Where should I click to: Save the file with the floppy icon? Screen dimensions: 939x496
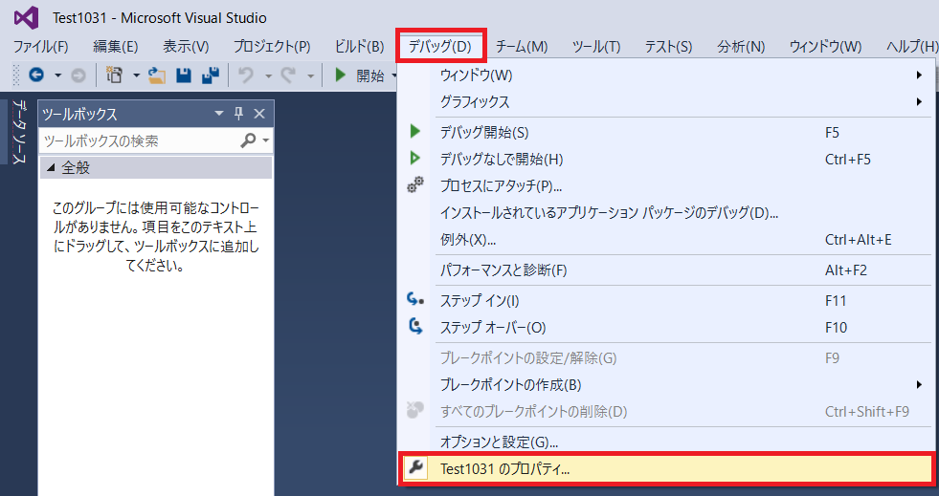(x=184, y=75)
